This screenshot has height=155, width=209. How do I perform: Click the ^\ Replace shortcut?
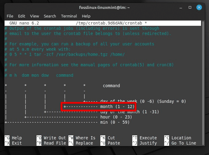81,143
